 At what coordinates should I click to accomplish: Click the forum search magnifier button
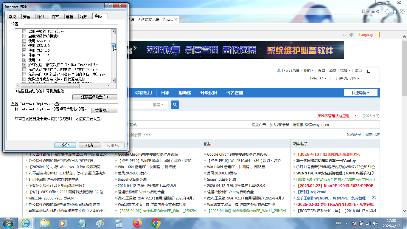pyautogui.click(x=175, y=105)
